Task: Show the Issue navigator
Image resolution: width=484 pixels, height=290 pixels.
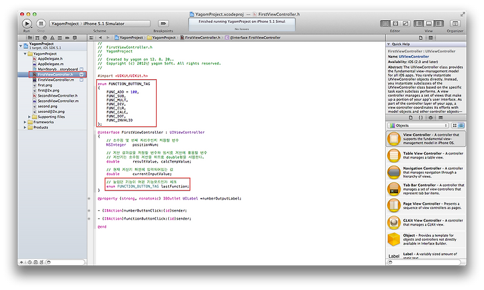Action: pos(52,38)
